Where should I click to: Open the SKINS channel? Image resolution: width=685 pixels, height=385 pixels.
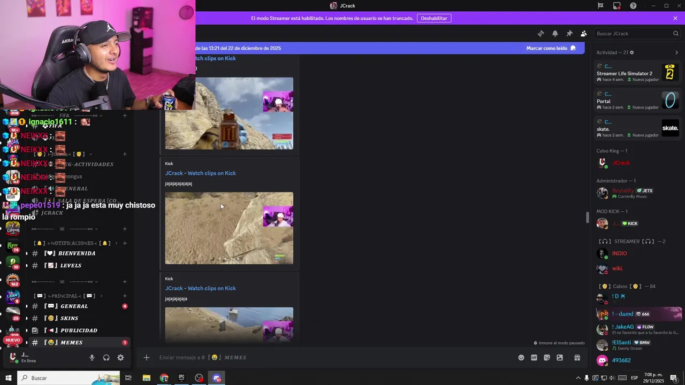78,319
